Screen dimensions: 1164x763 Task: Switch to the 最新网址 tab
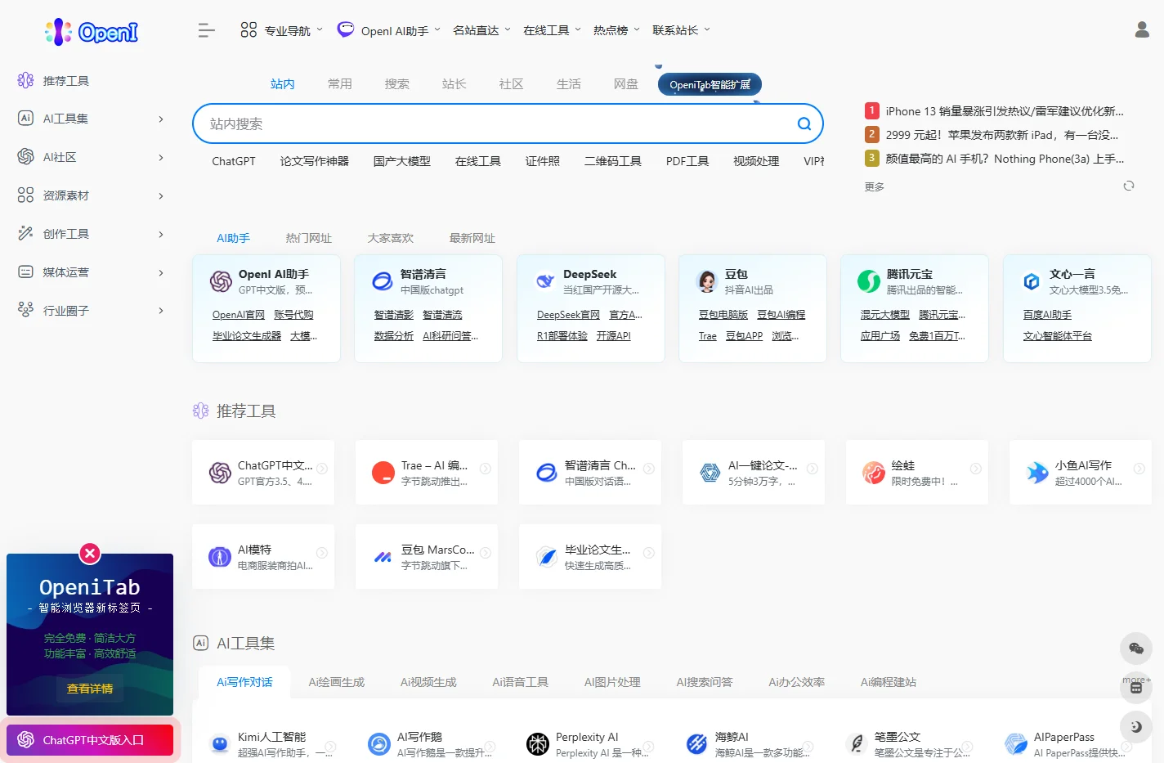point(472,238)
